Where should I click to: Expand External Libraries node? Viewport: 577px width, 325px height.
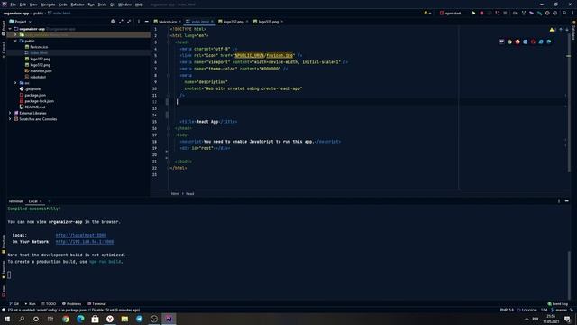(x=10, y=113)
